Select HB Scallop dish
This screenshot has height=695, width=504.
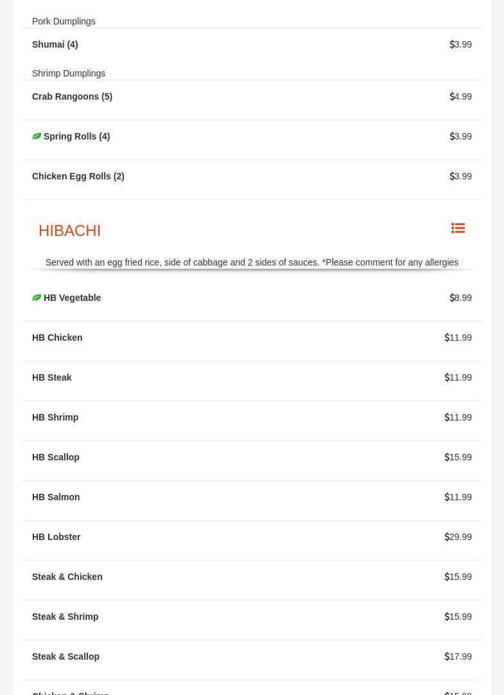click(x=56, y=457)
